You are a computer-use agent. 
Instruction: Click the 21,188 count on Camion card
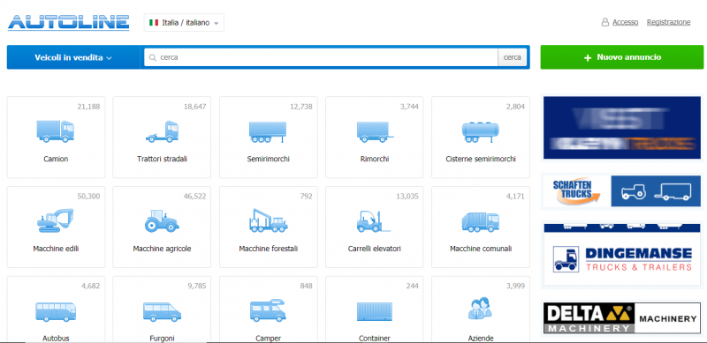click(89, 107)
